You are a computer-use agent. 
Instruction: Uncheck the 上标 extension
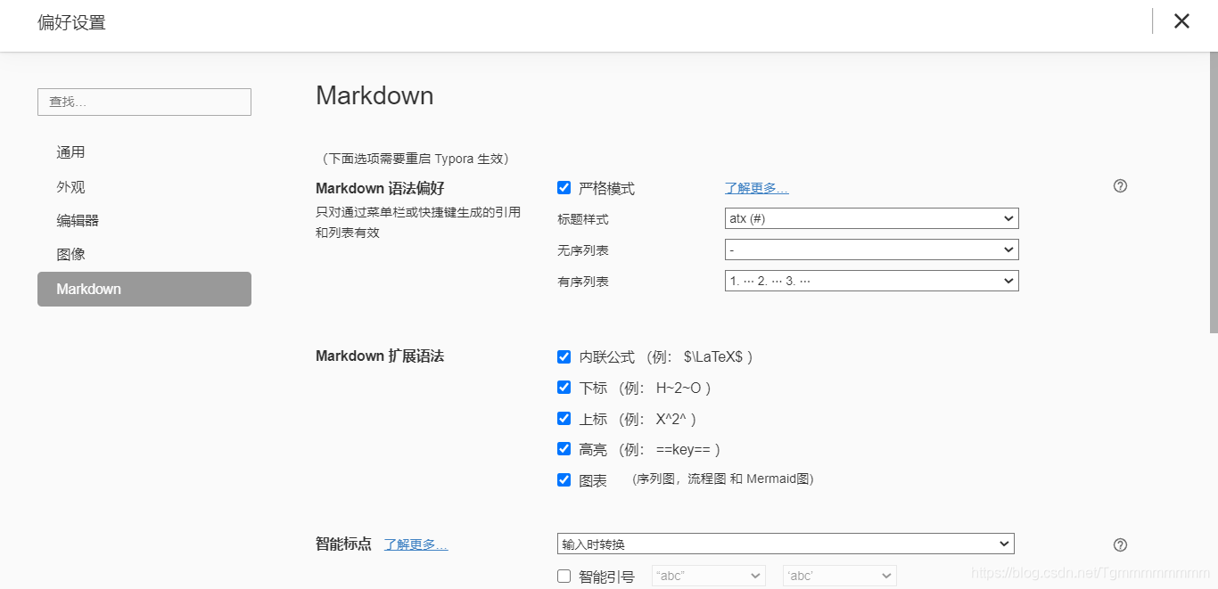564,418
